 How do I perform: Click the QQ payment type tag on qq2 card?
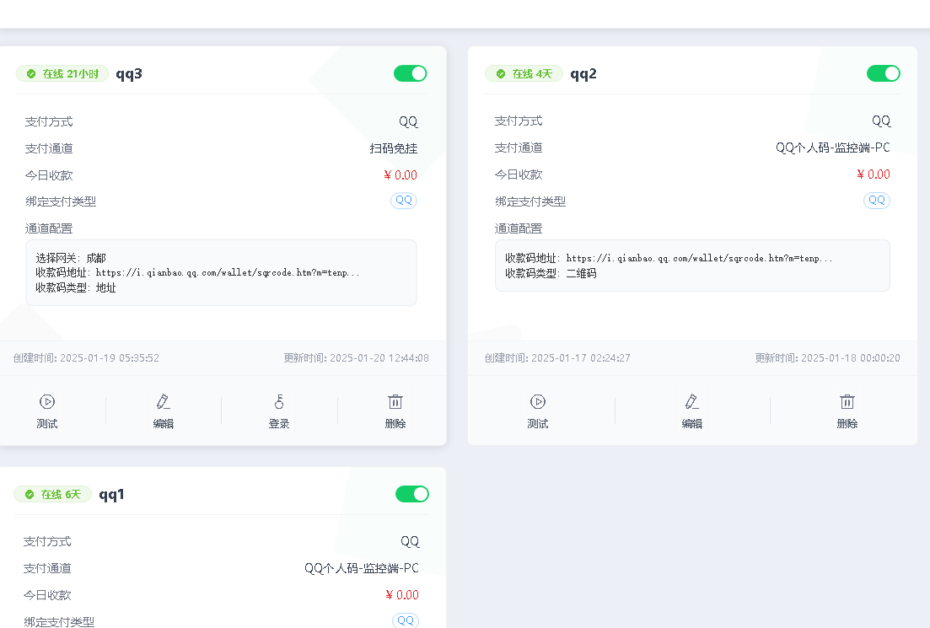click(877, 201)
